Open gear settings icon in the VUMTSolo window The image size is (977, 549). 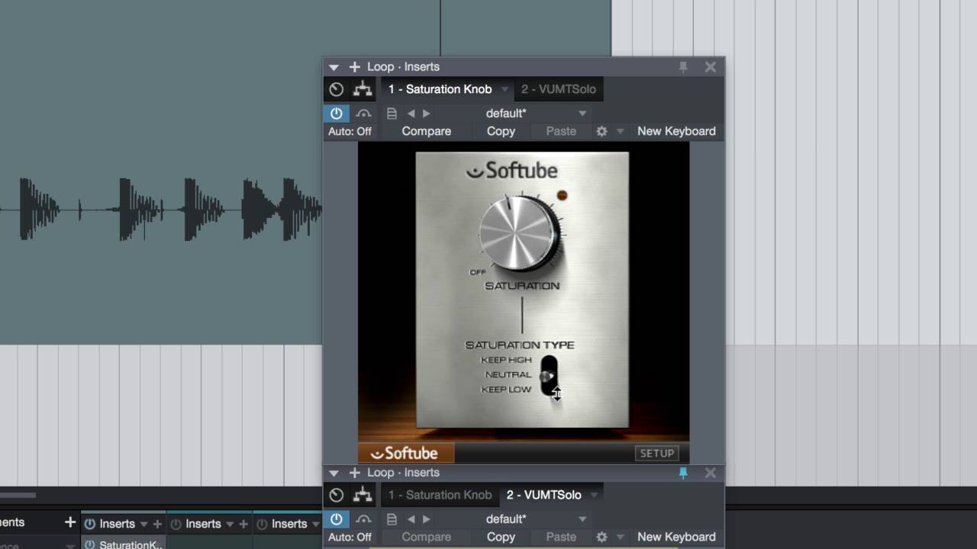601,537
